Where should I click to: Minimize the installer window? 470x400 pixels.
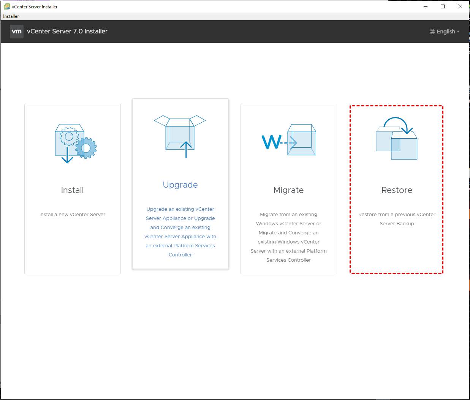(426, 6)
